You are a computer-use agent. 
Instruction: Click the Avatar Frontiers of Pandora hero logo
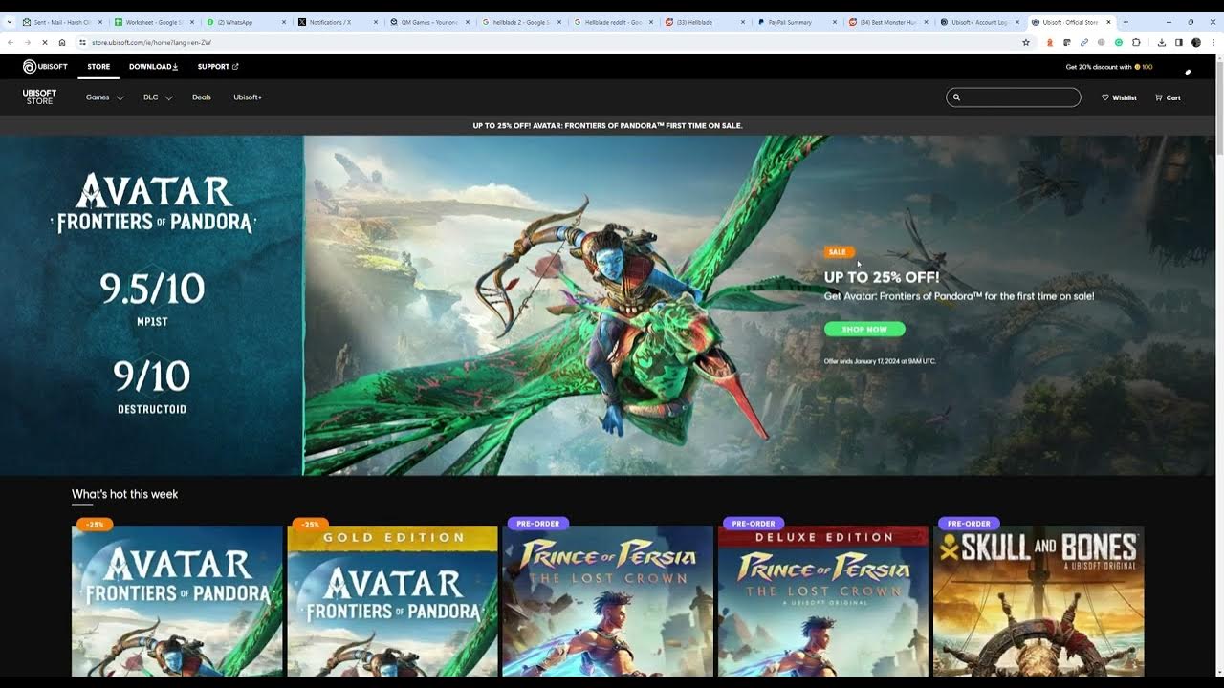(153, 204)
